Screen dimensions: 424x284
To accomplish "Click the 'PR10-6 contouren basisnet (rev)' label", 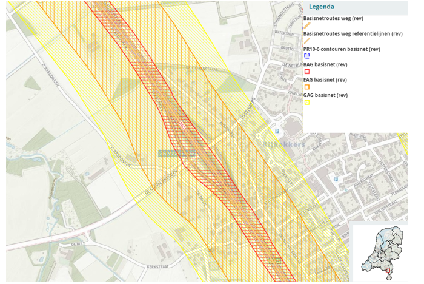I will 341,49.
